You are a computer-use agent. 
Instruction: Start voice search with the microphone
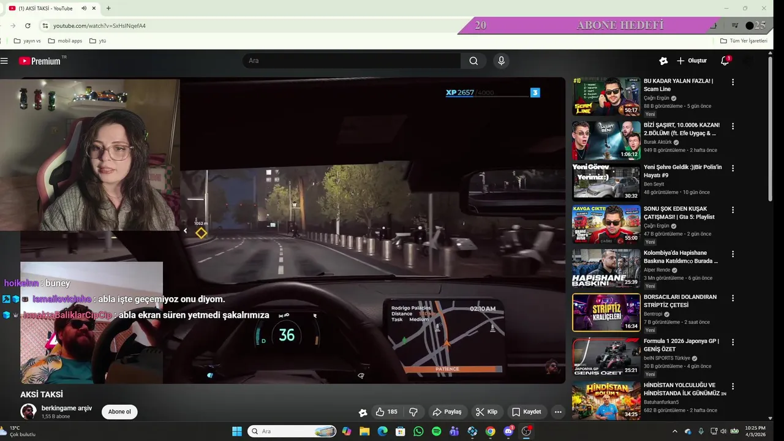[x=501, y=61]
